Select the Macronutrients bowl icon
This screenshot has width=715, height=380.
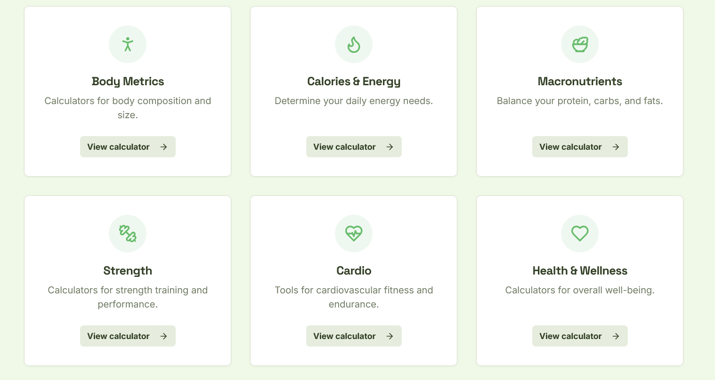tap(580, 44)
